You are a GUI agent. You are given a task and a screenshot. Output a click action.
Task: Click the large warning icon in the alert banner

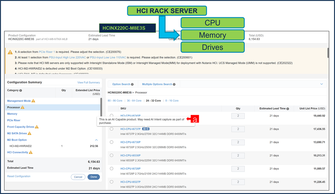(10, 52)
